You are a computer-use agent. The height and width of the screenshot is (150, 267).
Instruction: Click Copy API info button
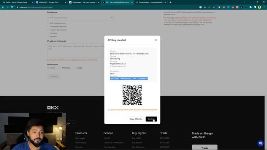(x=136, y=119)
